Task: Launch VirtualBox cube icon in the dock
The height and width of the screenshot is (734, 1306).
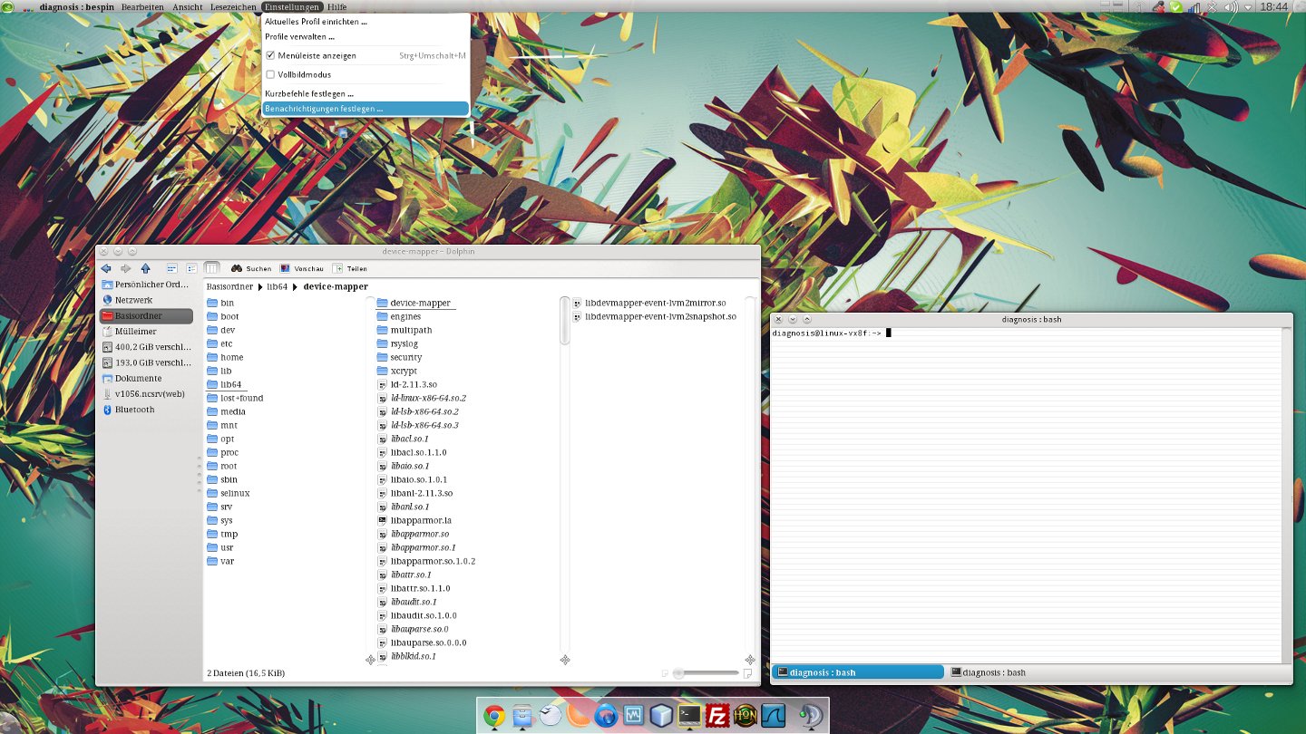Action: 662,716
